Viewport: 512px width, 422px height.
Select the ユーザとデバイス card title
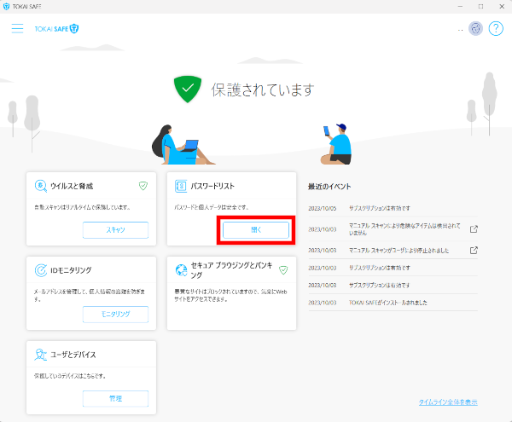(x=73, y=355)
